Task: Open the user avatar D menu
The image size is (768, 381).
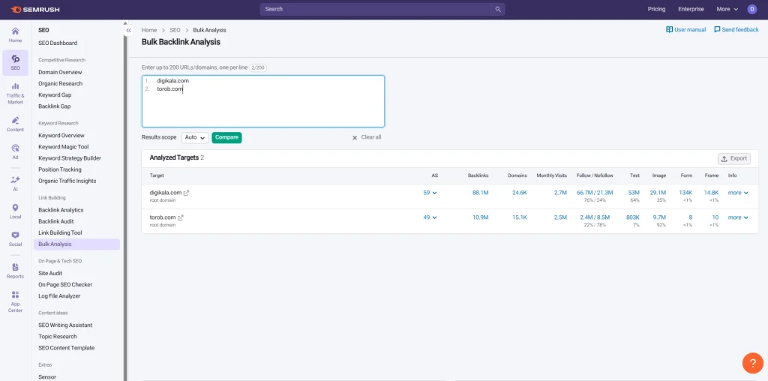Action: [751, 9]
